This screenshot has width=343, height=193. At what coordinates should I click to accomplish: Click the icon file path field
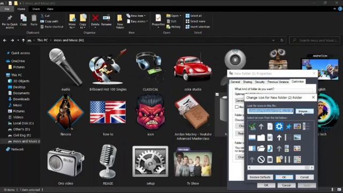(270, 111)
